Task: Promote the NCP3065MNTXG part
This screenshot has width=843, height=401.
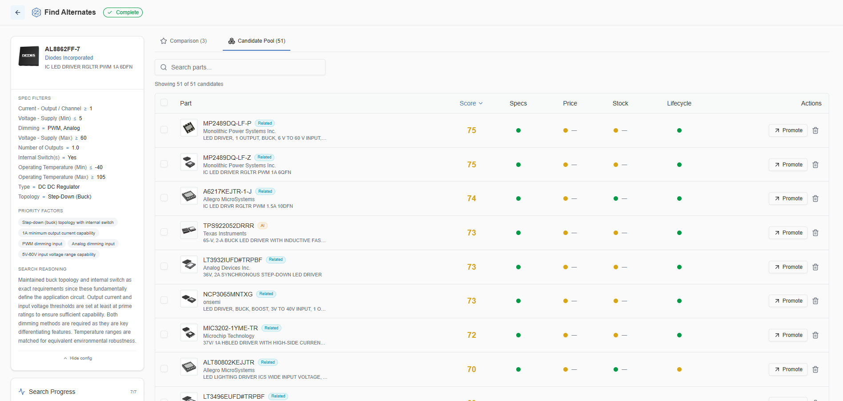Action: click(x=788, y=301)
